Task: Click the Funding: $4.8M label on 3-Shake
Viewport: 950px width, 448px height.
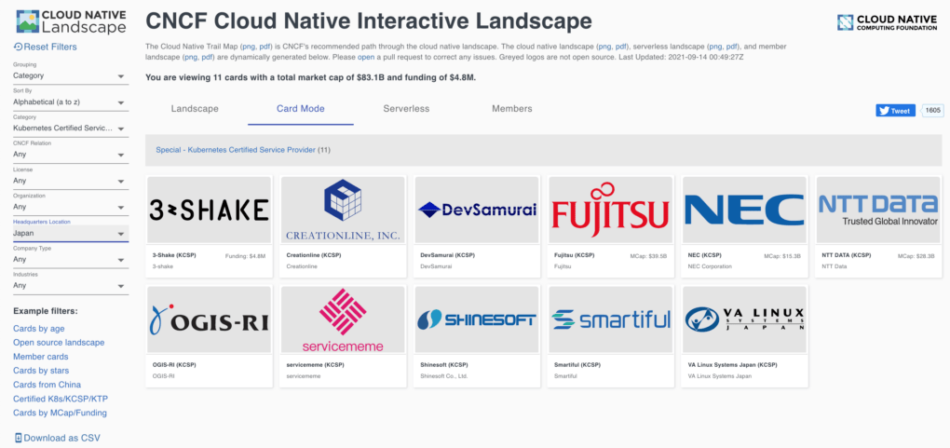Action: click(x=245, y=256)
